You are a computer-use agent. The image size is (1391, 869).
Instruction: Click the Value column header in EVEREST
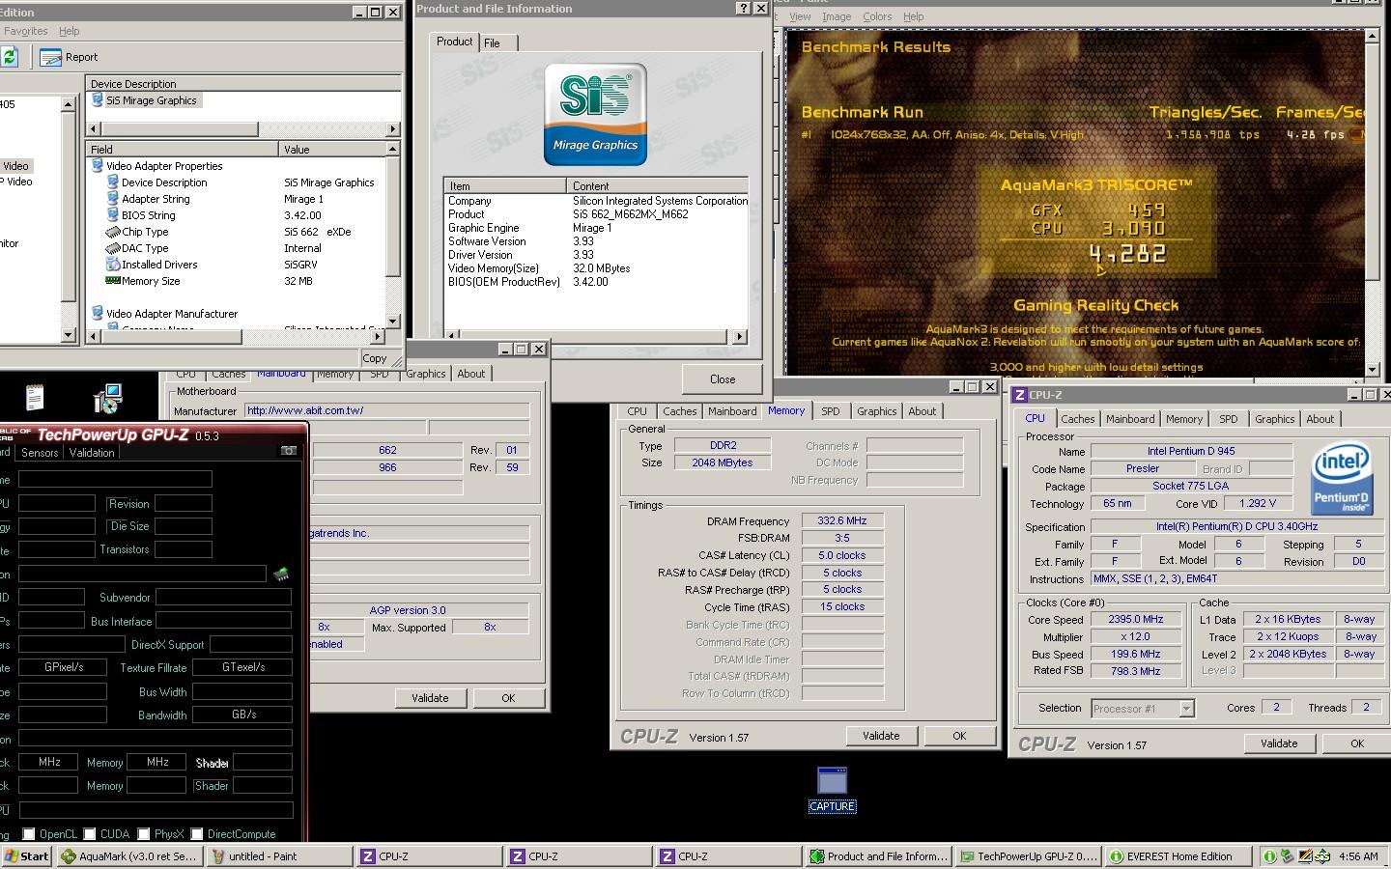coord(332,150)
